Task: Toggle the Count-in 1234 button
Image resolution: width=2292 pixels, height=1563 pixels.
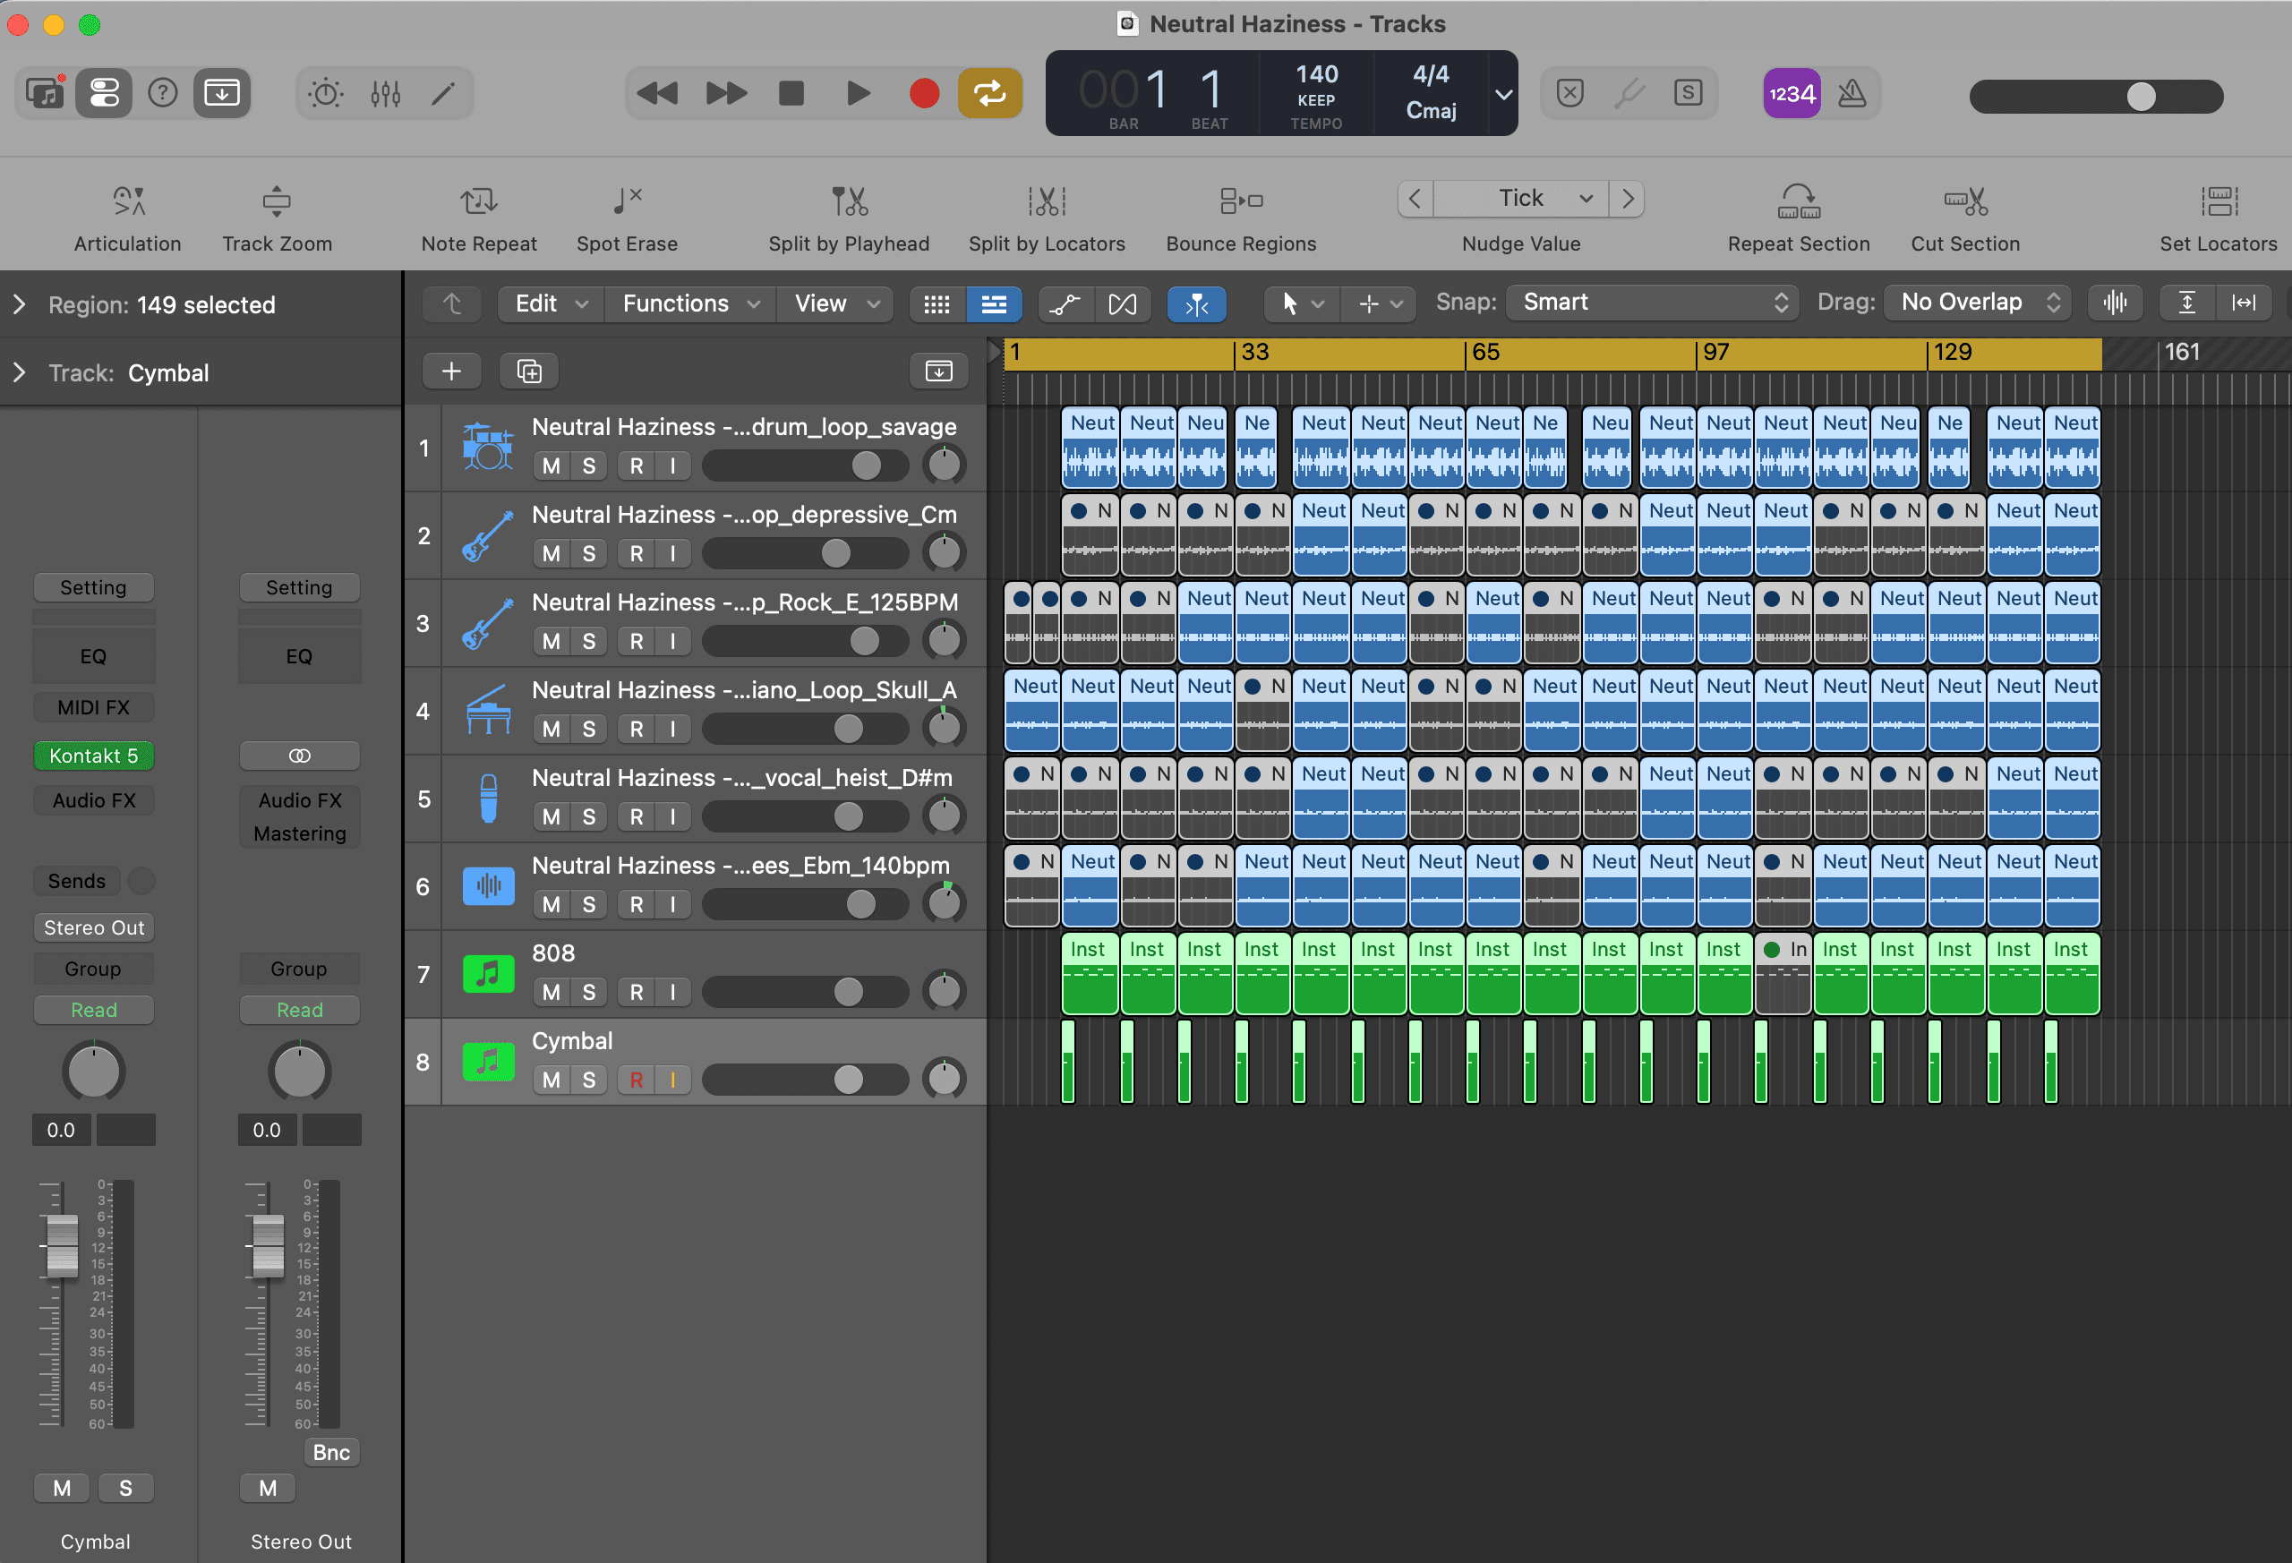Action: (1792, 94)
